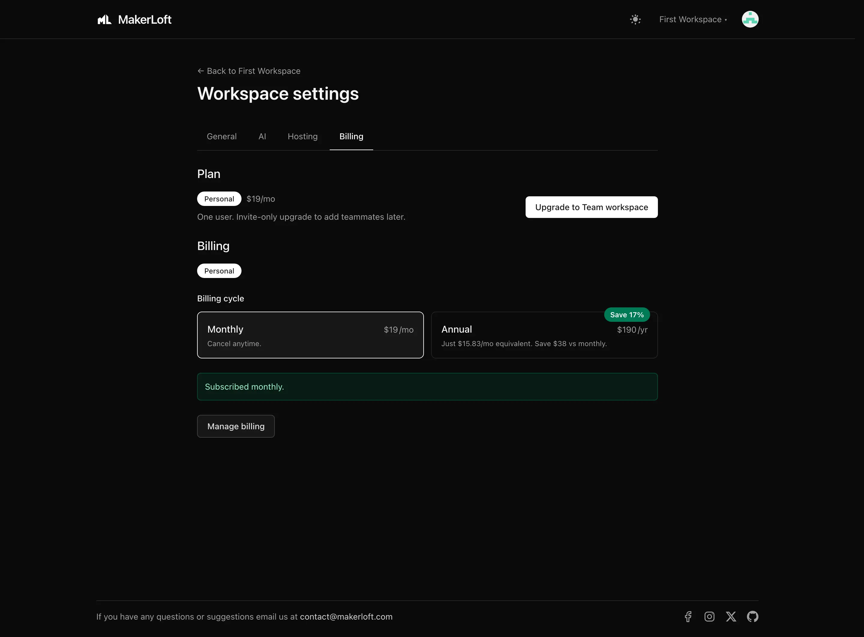Open the First Workspace dropdown
This screenshot has width=864, height=637.
click(693, 19)
